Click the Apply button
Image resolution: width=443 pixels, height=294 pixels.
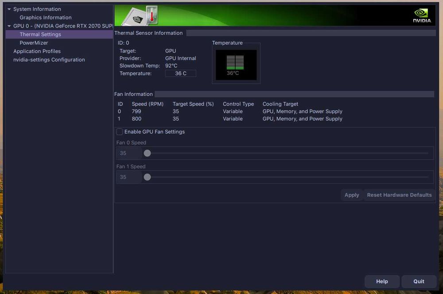pos(352,195)
